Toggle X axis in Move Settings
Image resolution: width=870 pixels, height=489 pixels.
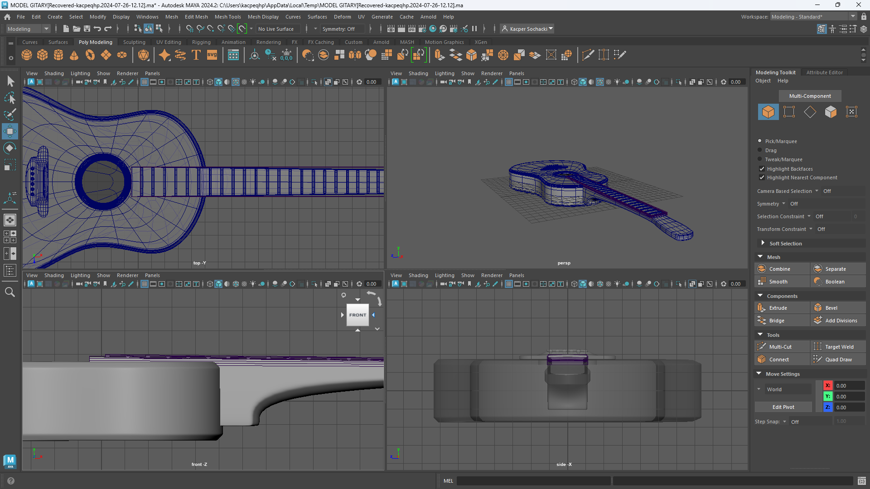[828, 385]
